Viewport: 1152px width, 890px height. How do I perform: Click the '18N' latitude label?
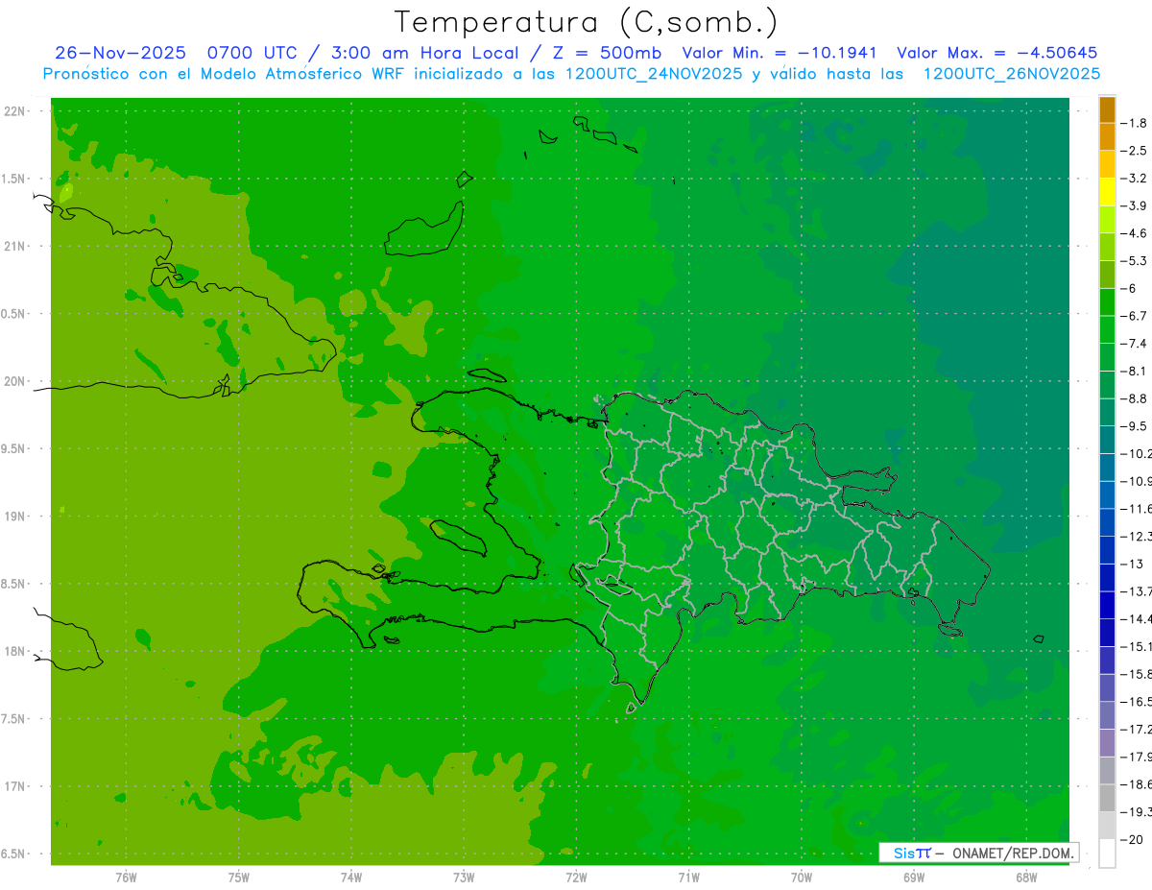coord(14,651)
